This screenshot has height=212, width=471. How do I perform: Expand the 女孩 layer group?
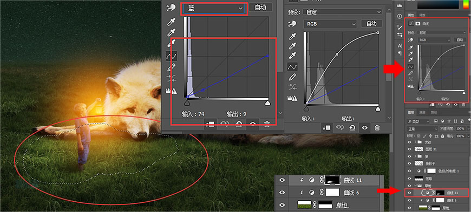(415, 142)
